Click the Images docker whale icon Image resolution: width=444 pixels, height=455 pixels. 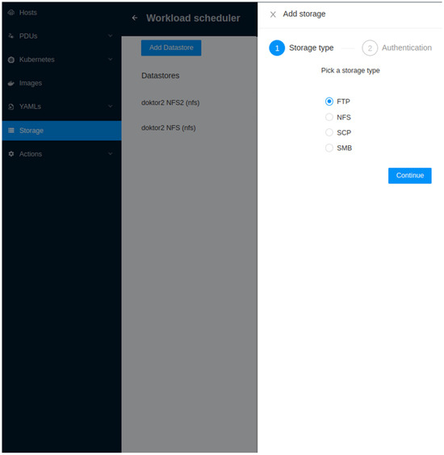[11, 83]
